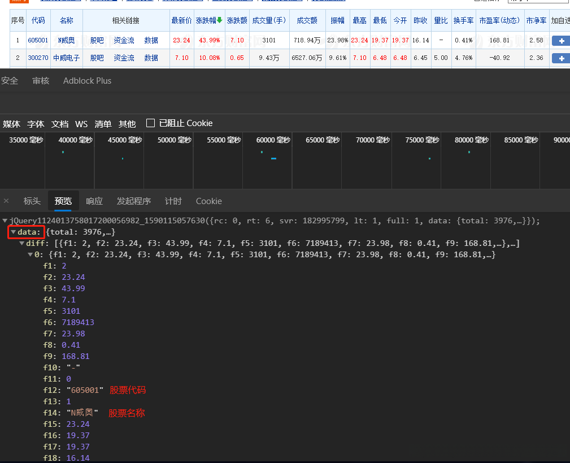Screen dimensions: 570x463
Task: Sort table by 振幅 column
Action: (x=337, y=20)
